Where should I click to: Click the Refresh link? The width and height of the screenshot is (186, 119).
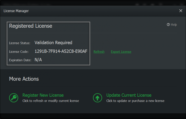99,52
